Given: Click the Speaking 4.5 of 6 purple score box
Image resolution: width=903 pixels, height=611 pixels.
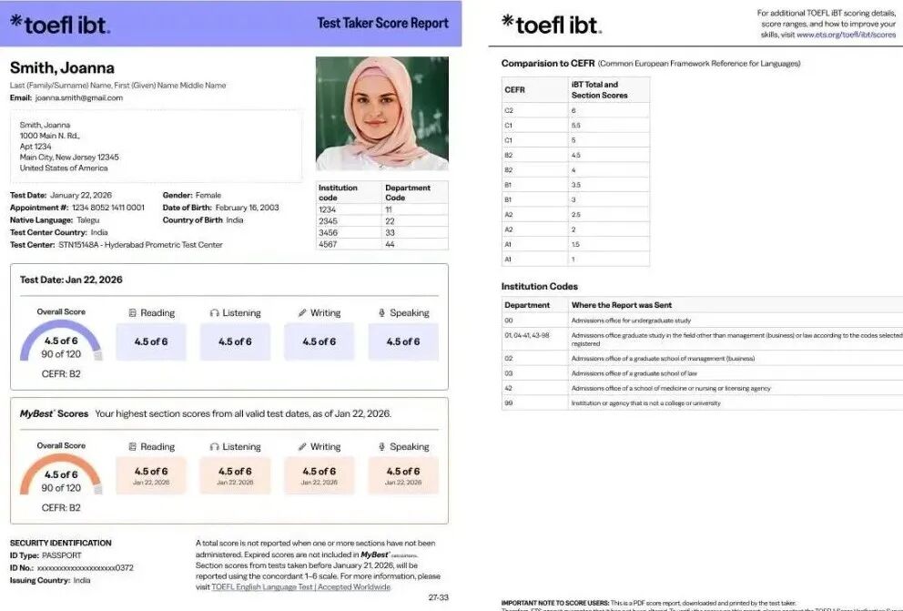Looking at the screenshot, I should tap(403, 341).
